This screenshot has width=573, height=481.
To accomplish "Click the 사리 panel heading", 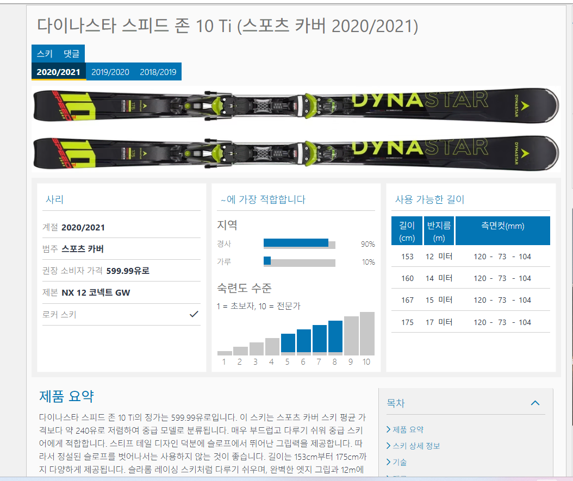I will point(54,199).
